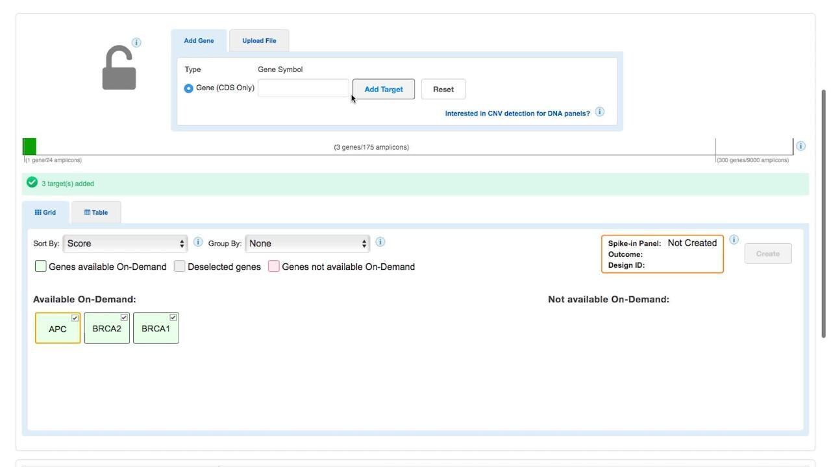This screenshot has height=467, width=831.
Task: Toggle the BRCA1 gene checkbox
Action: [173, 318]
